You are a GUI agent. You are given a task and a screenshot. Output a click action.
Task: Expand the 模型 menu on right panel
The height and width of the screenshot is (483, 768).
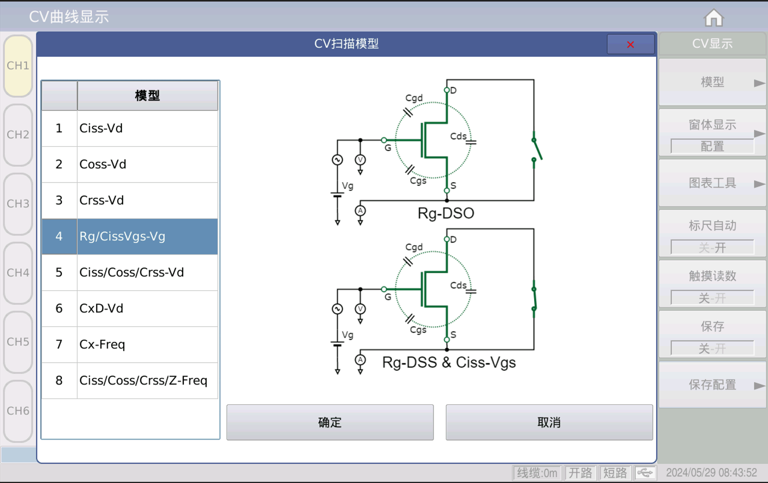[712, 82]
